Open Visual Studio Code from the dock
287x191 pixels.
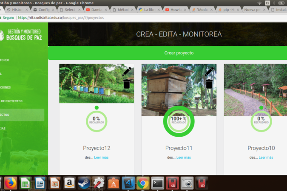(x=128, y=183)
